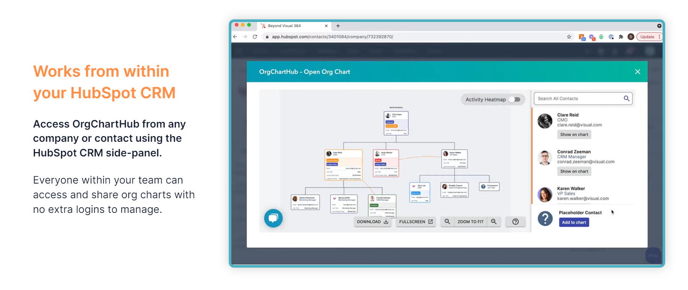688x290 pixels.
Task: Click Conrad Zeeman's avatar in the contact list
Action: 545,158
